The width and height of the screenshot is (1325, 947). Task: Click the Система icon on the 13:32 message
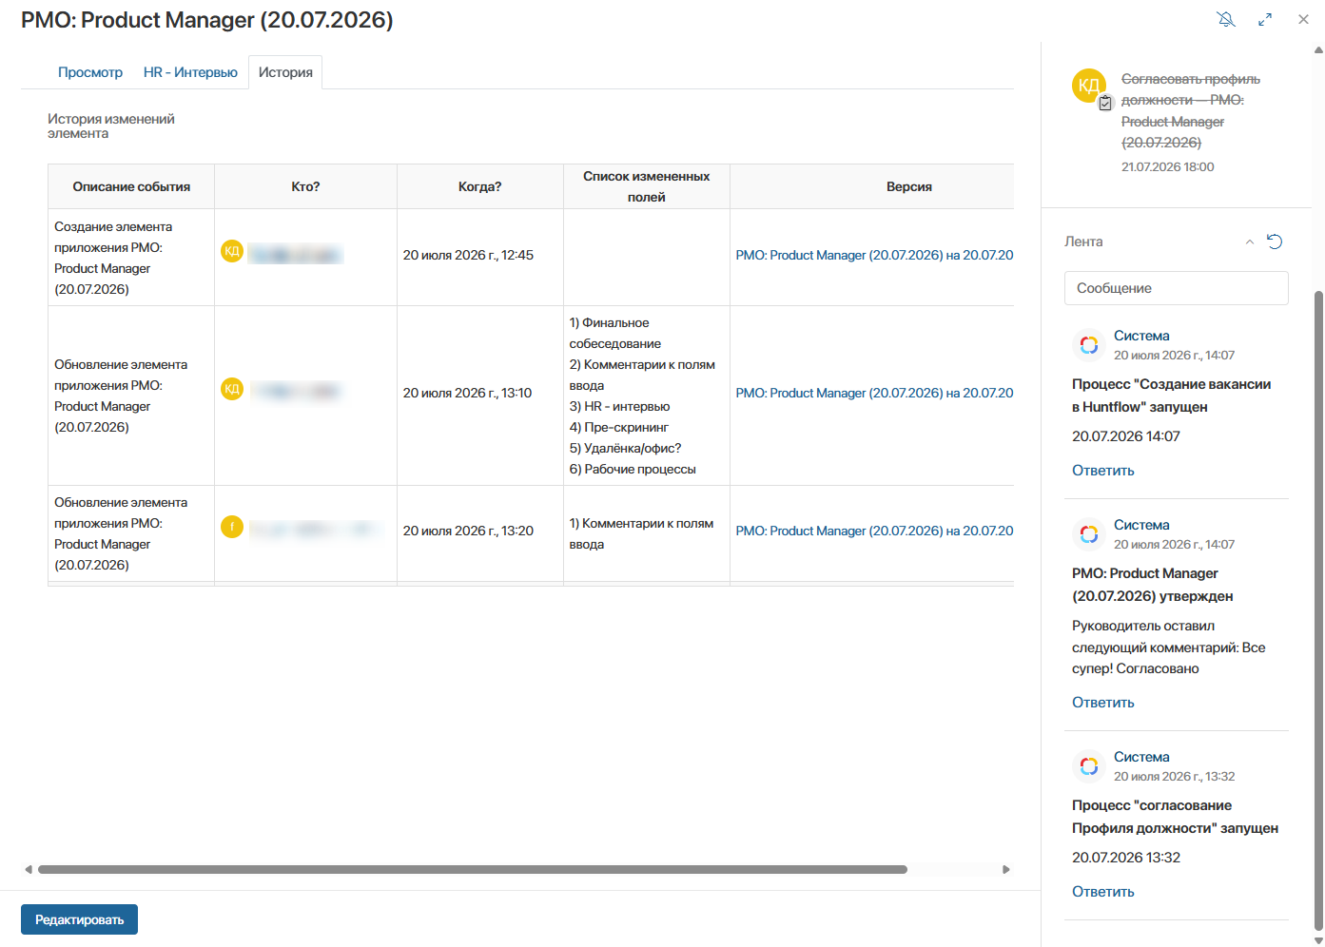(1089, 766)
